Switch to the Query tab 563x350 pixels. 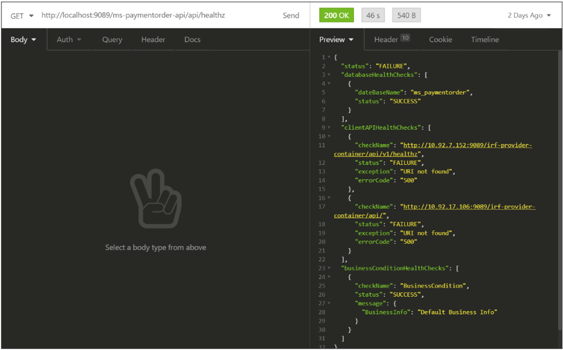tap(112, 39)
